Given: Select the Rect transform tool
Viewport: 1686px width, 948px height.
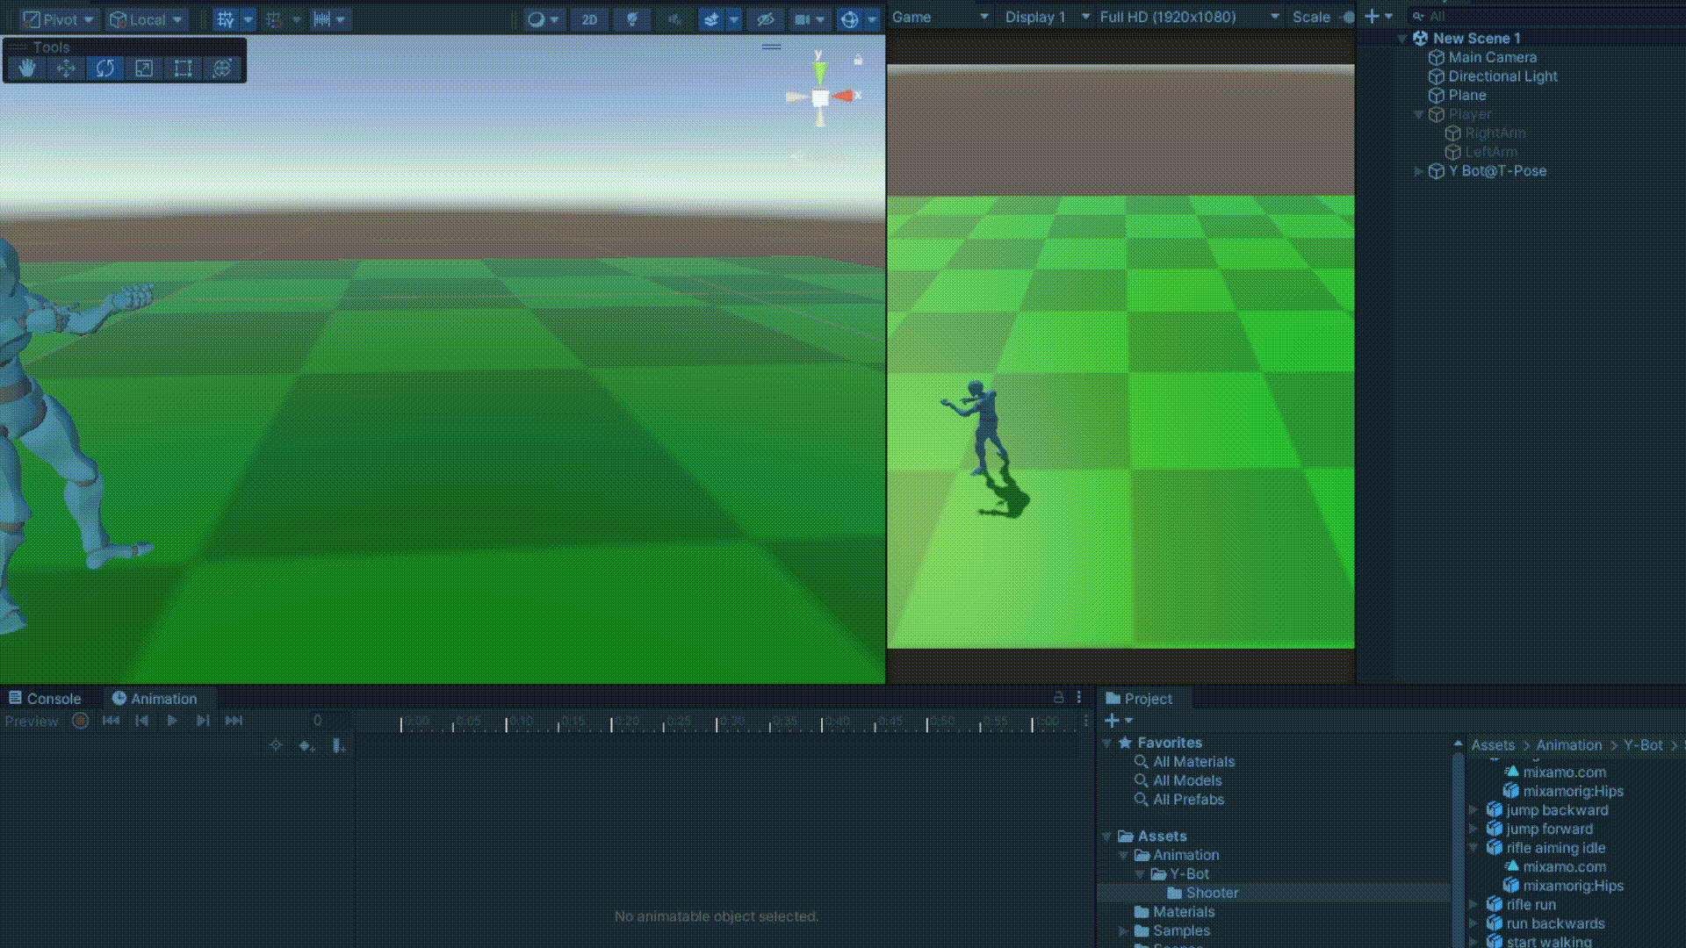Looking at the screenshot, I should coord(183,68).
